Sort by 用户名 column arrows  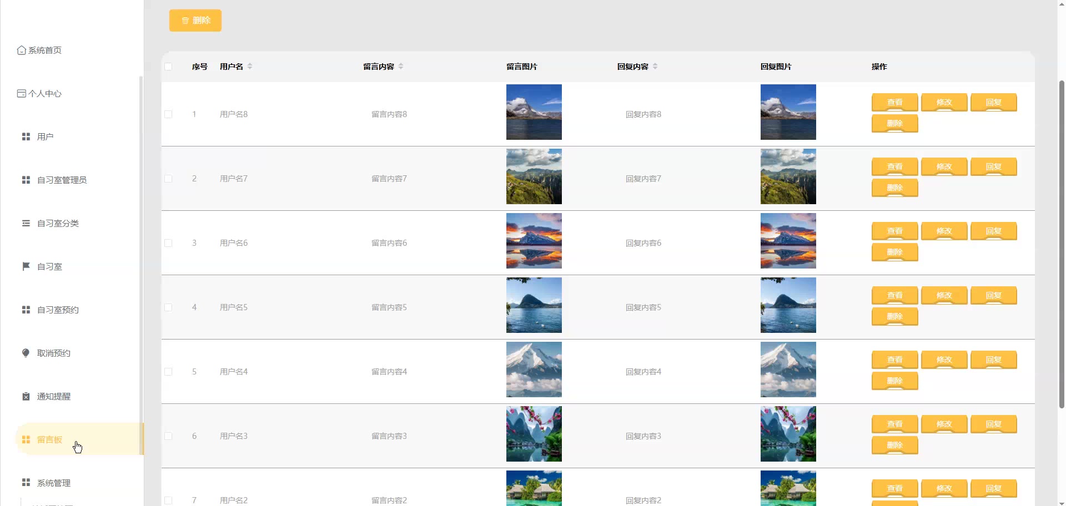[x=250, y=67]
